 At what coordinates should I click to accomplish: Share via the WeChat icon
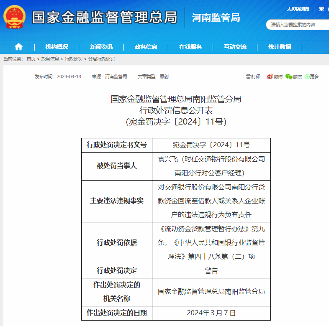[289, 76]
